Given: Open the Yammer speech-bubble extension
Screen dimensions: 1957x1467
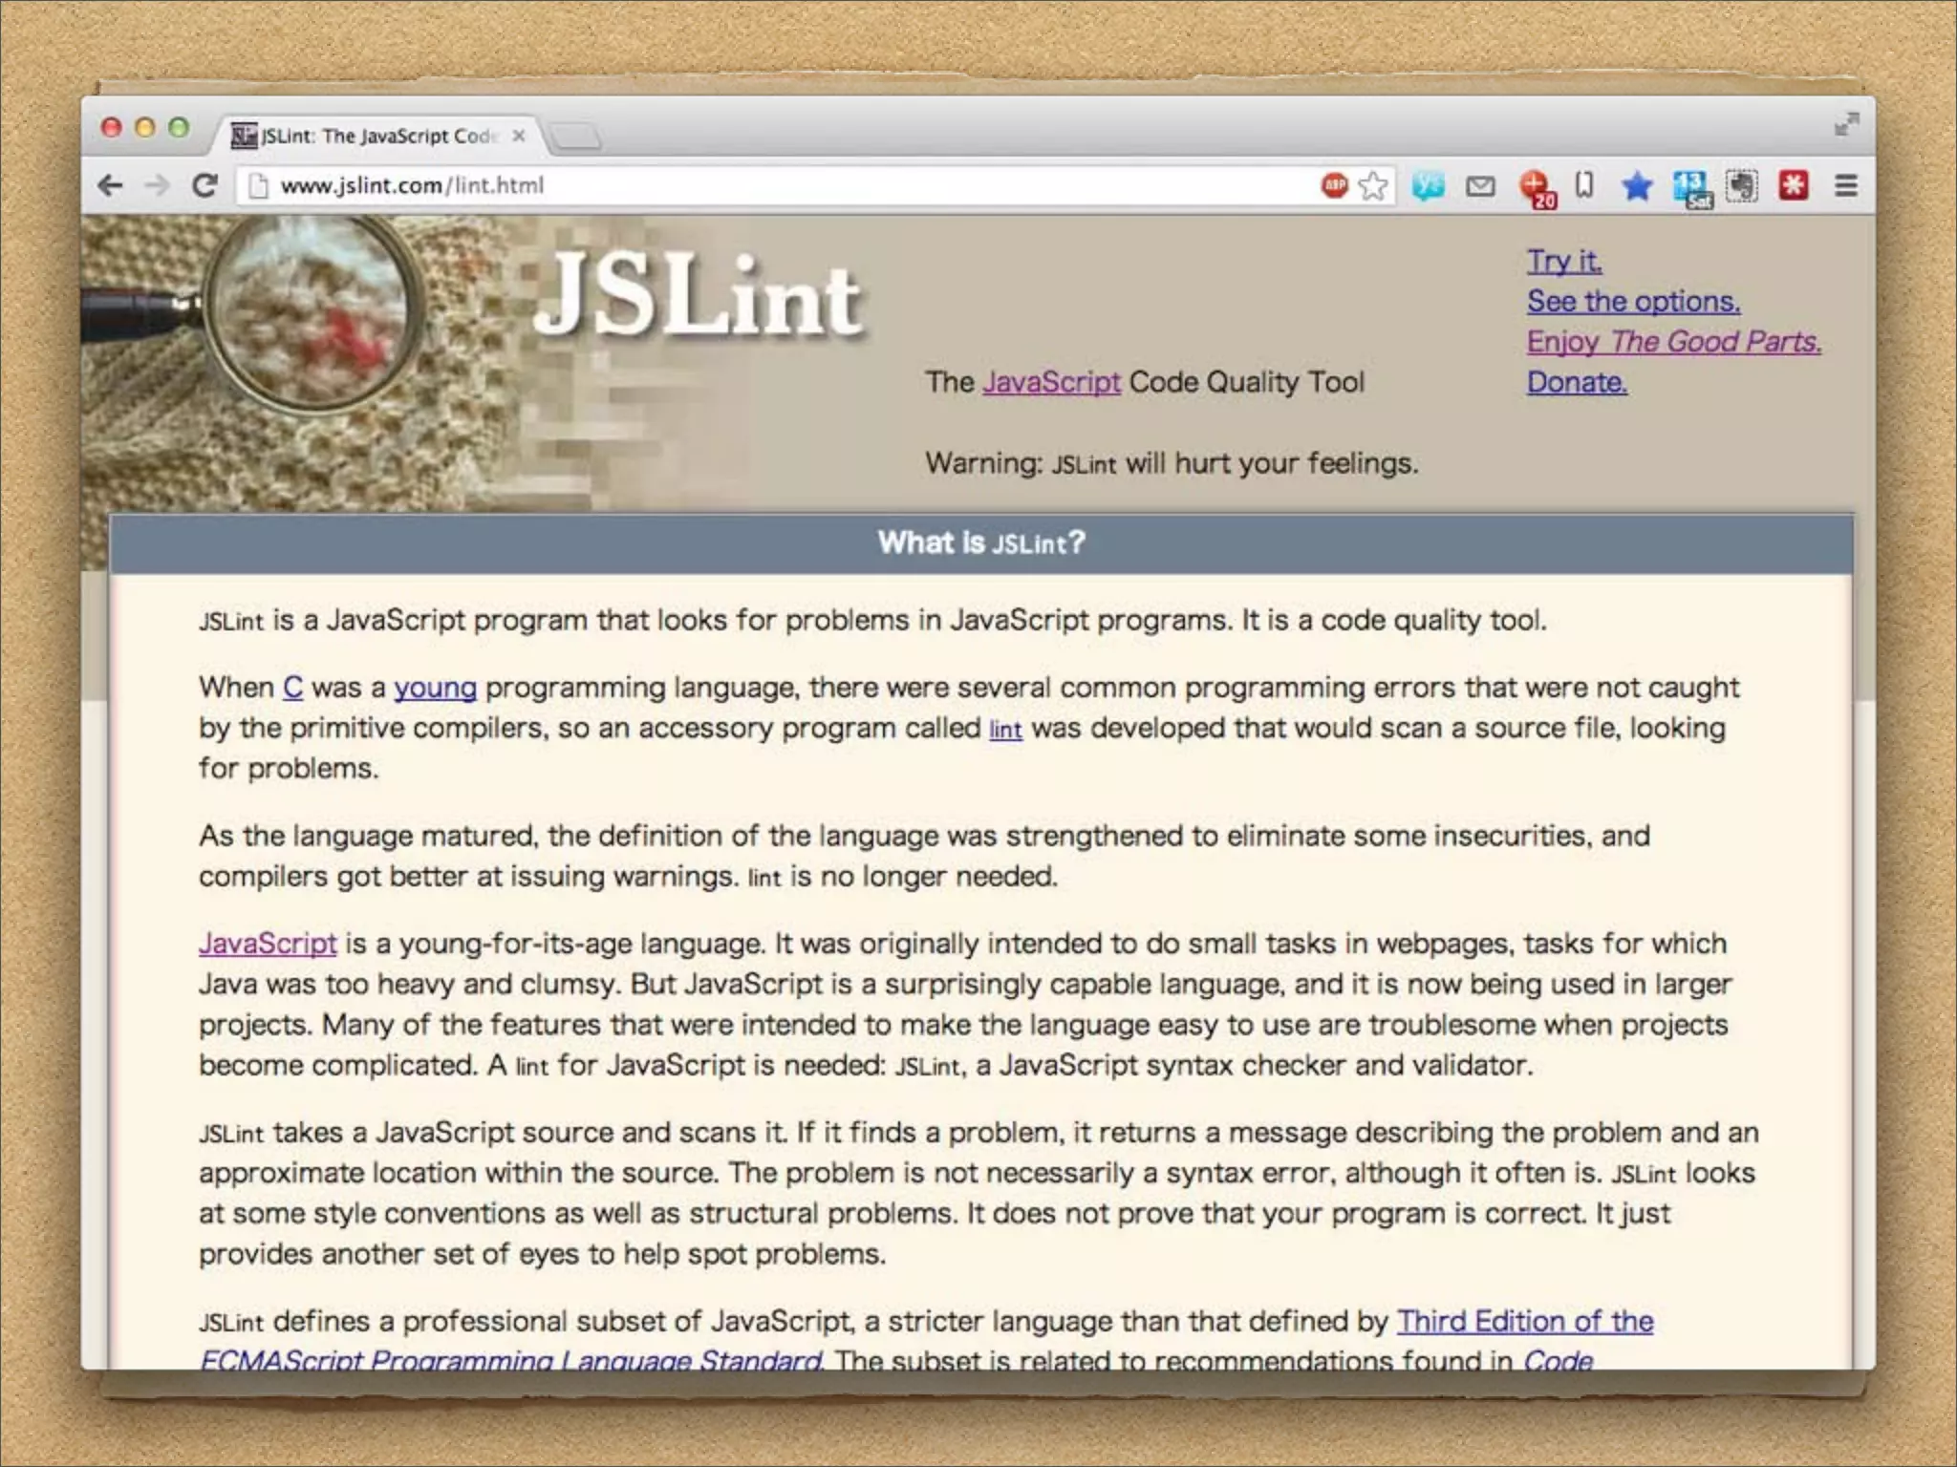Looking at the screenshot, I should (x=1429, y=185).
